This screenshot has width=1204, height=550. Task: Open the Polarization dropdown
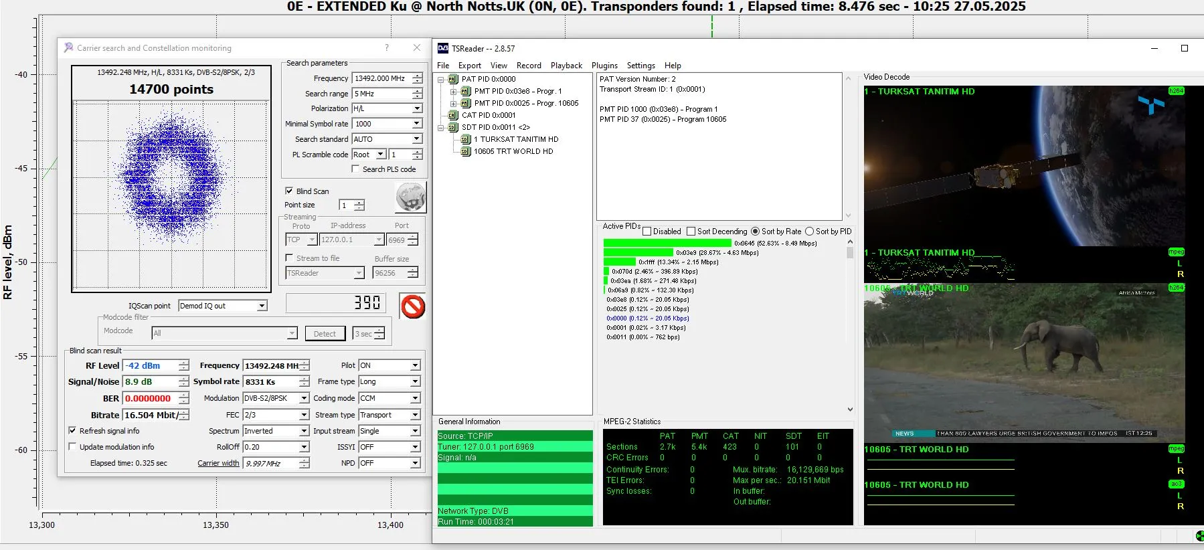click(417, 108)
